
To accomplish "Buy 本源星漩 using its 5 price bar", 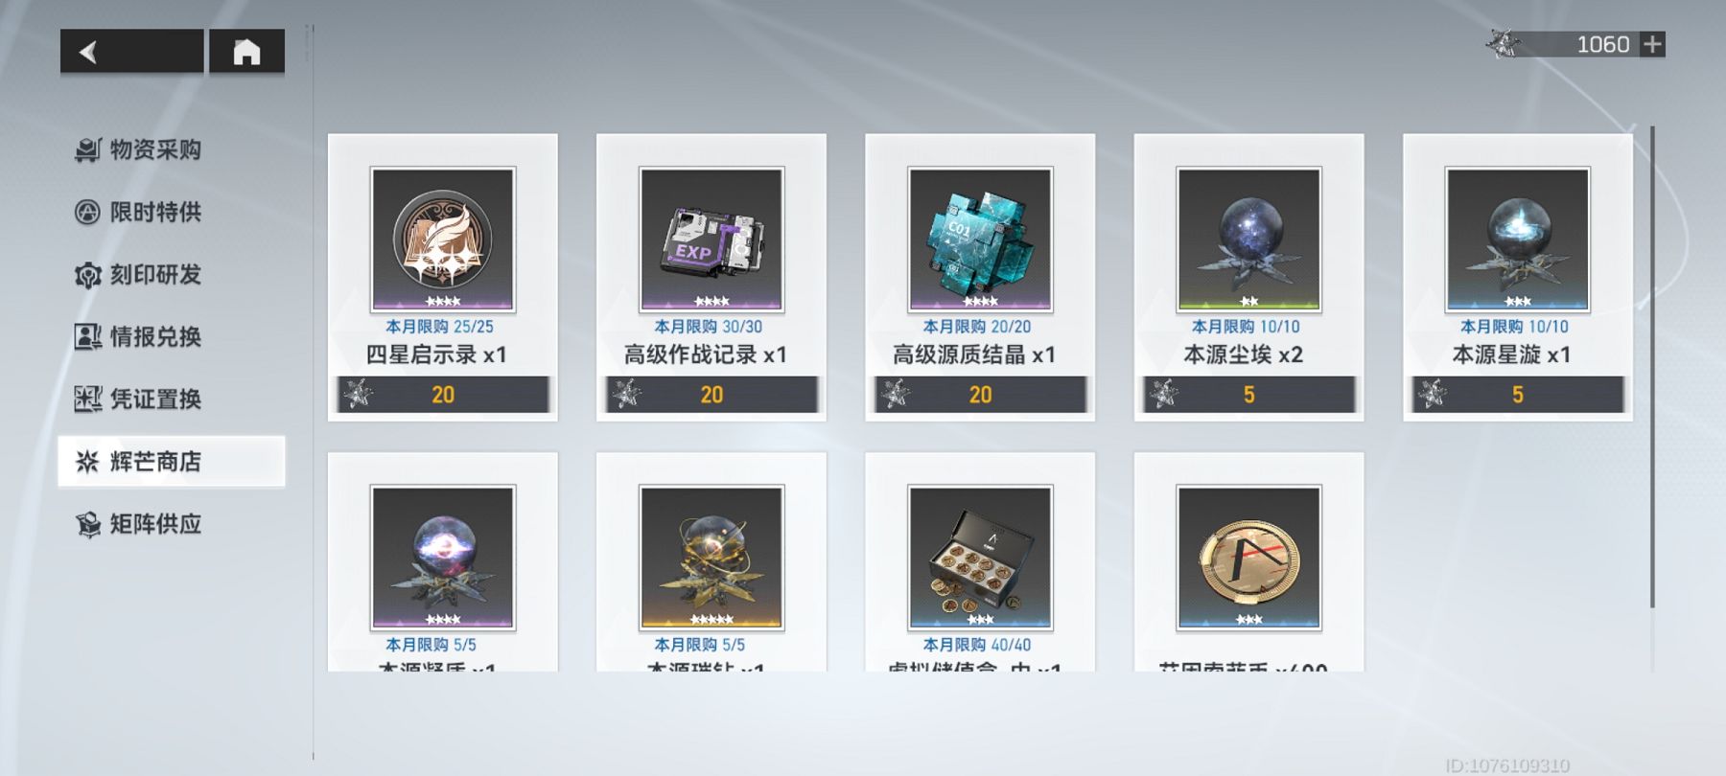I will pos(1517,395).
